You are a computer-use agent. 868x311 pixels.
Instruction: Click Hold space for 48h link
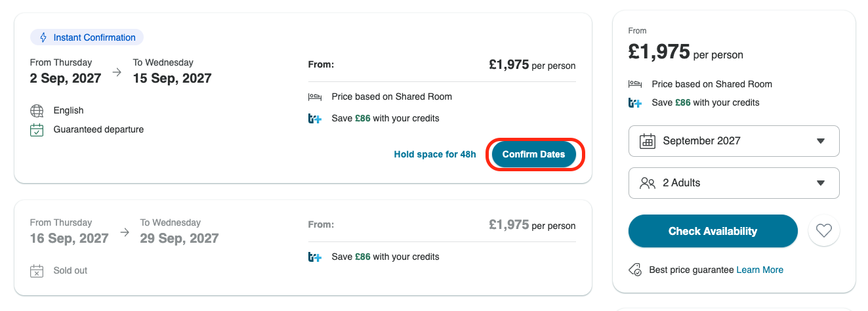pyautogui.click(x=435, y=154)
